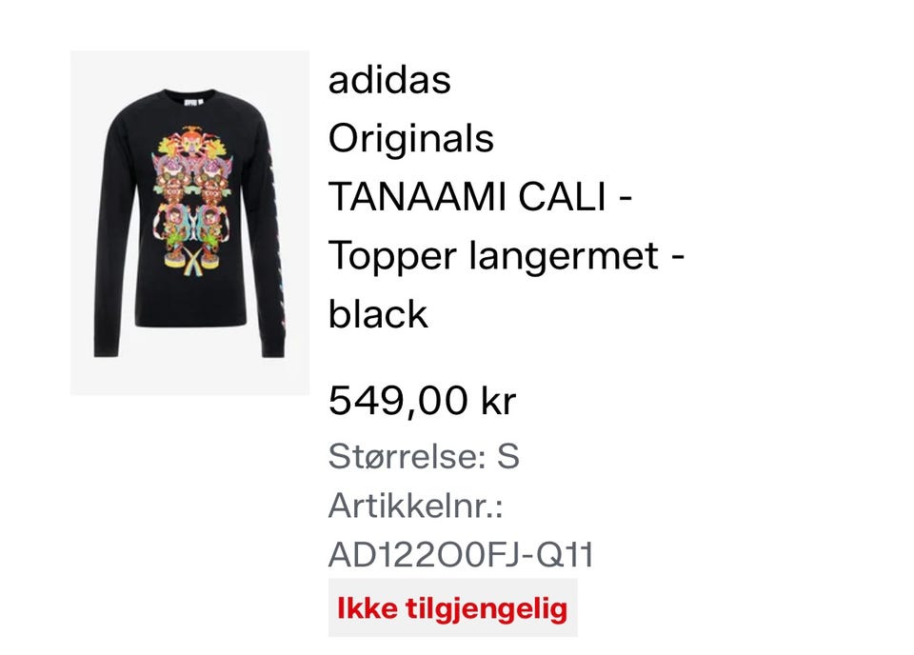Select article number AD122O0FJ-Q11
This screenshot has height=655, width=914.
pyautogui.click(x=461, y=554)
